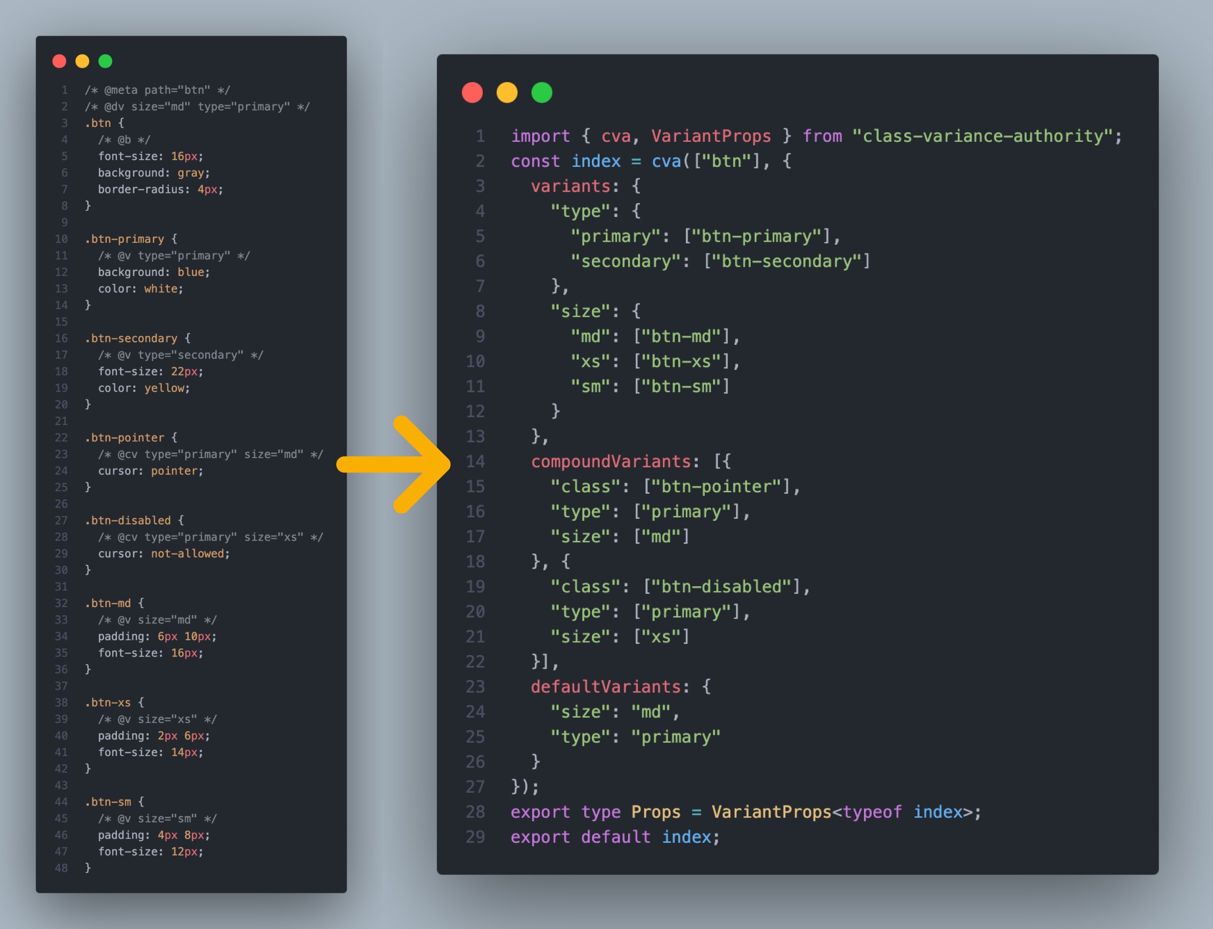Click the '.btn-xs {' selector
The width and height of the screenshot is (1213, 929).
(114, 703)
